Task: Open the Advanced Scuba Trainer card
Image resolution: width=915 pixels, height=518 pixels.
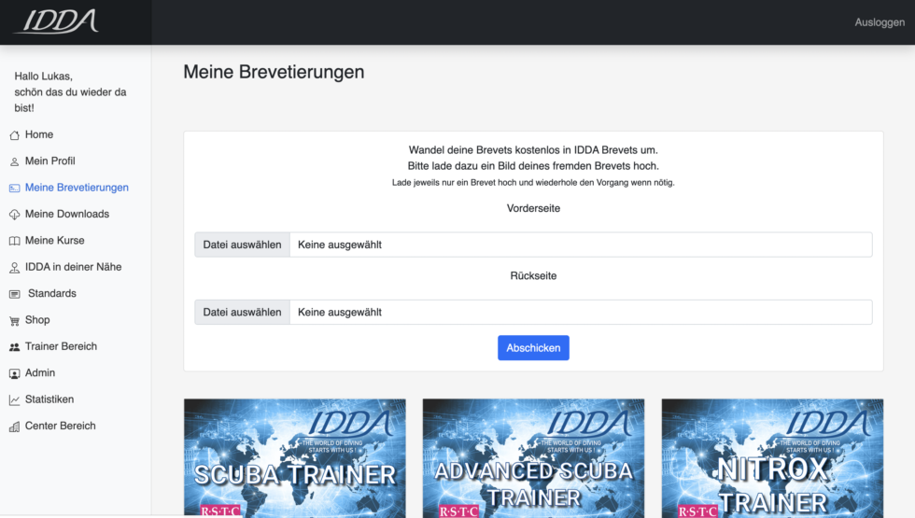Action: [x=533, y=458]
